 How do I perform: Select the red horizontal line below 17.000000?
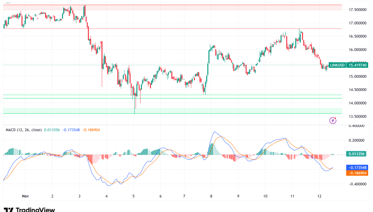tap(175, 28)
